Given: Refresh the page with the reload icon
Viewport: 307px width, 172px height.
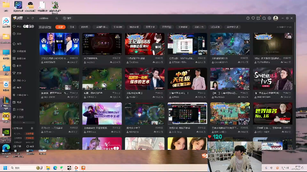Looking at the screenshot, I should 33,18.
